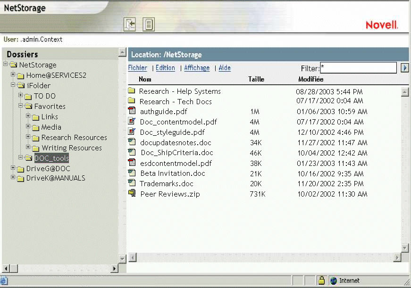Click the logout door icon in toolbar
The image size is (411, 288).
(x=130, y=25)
